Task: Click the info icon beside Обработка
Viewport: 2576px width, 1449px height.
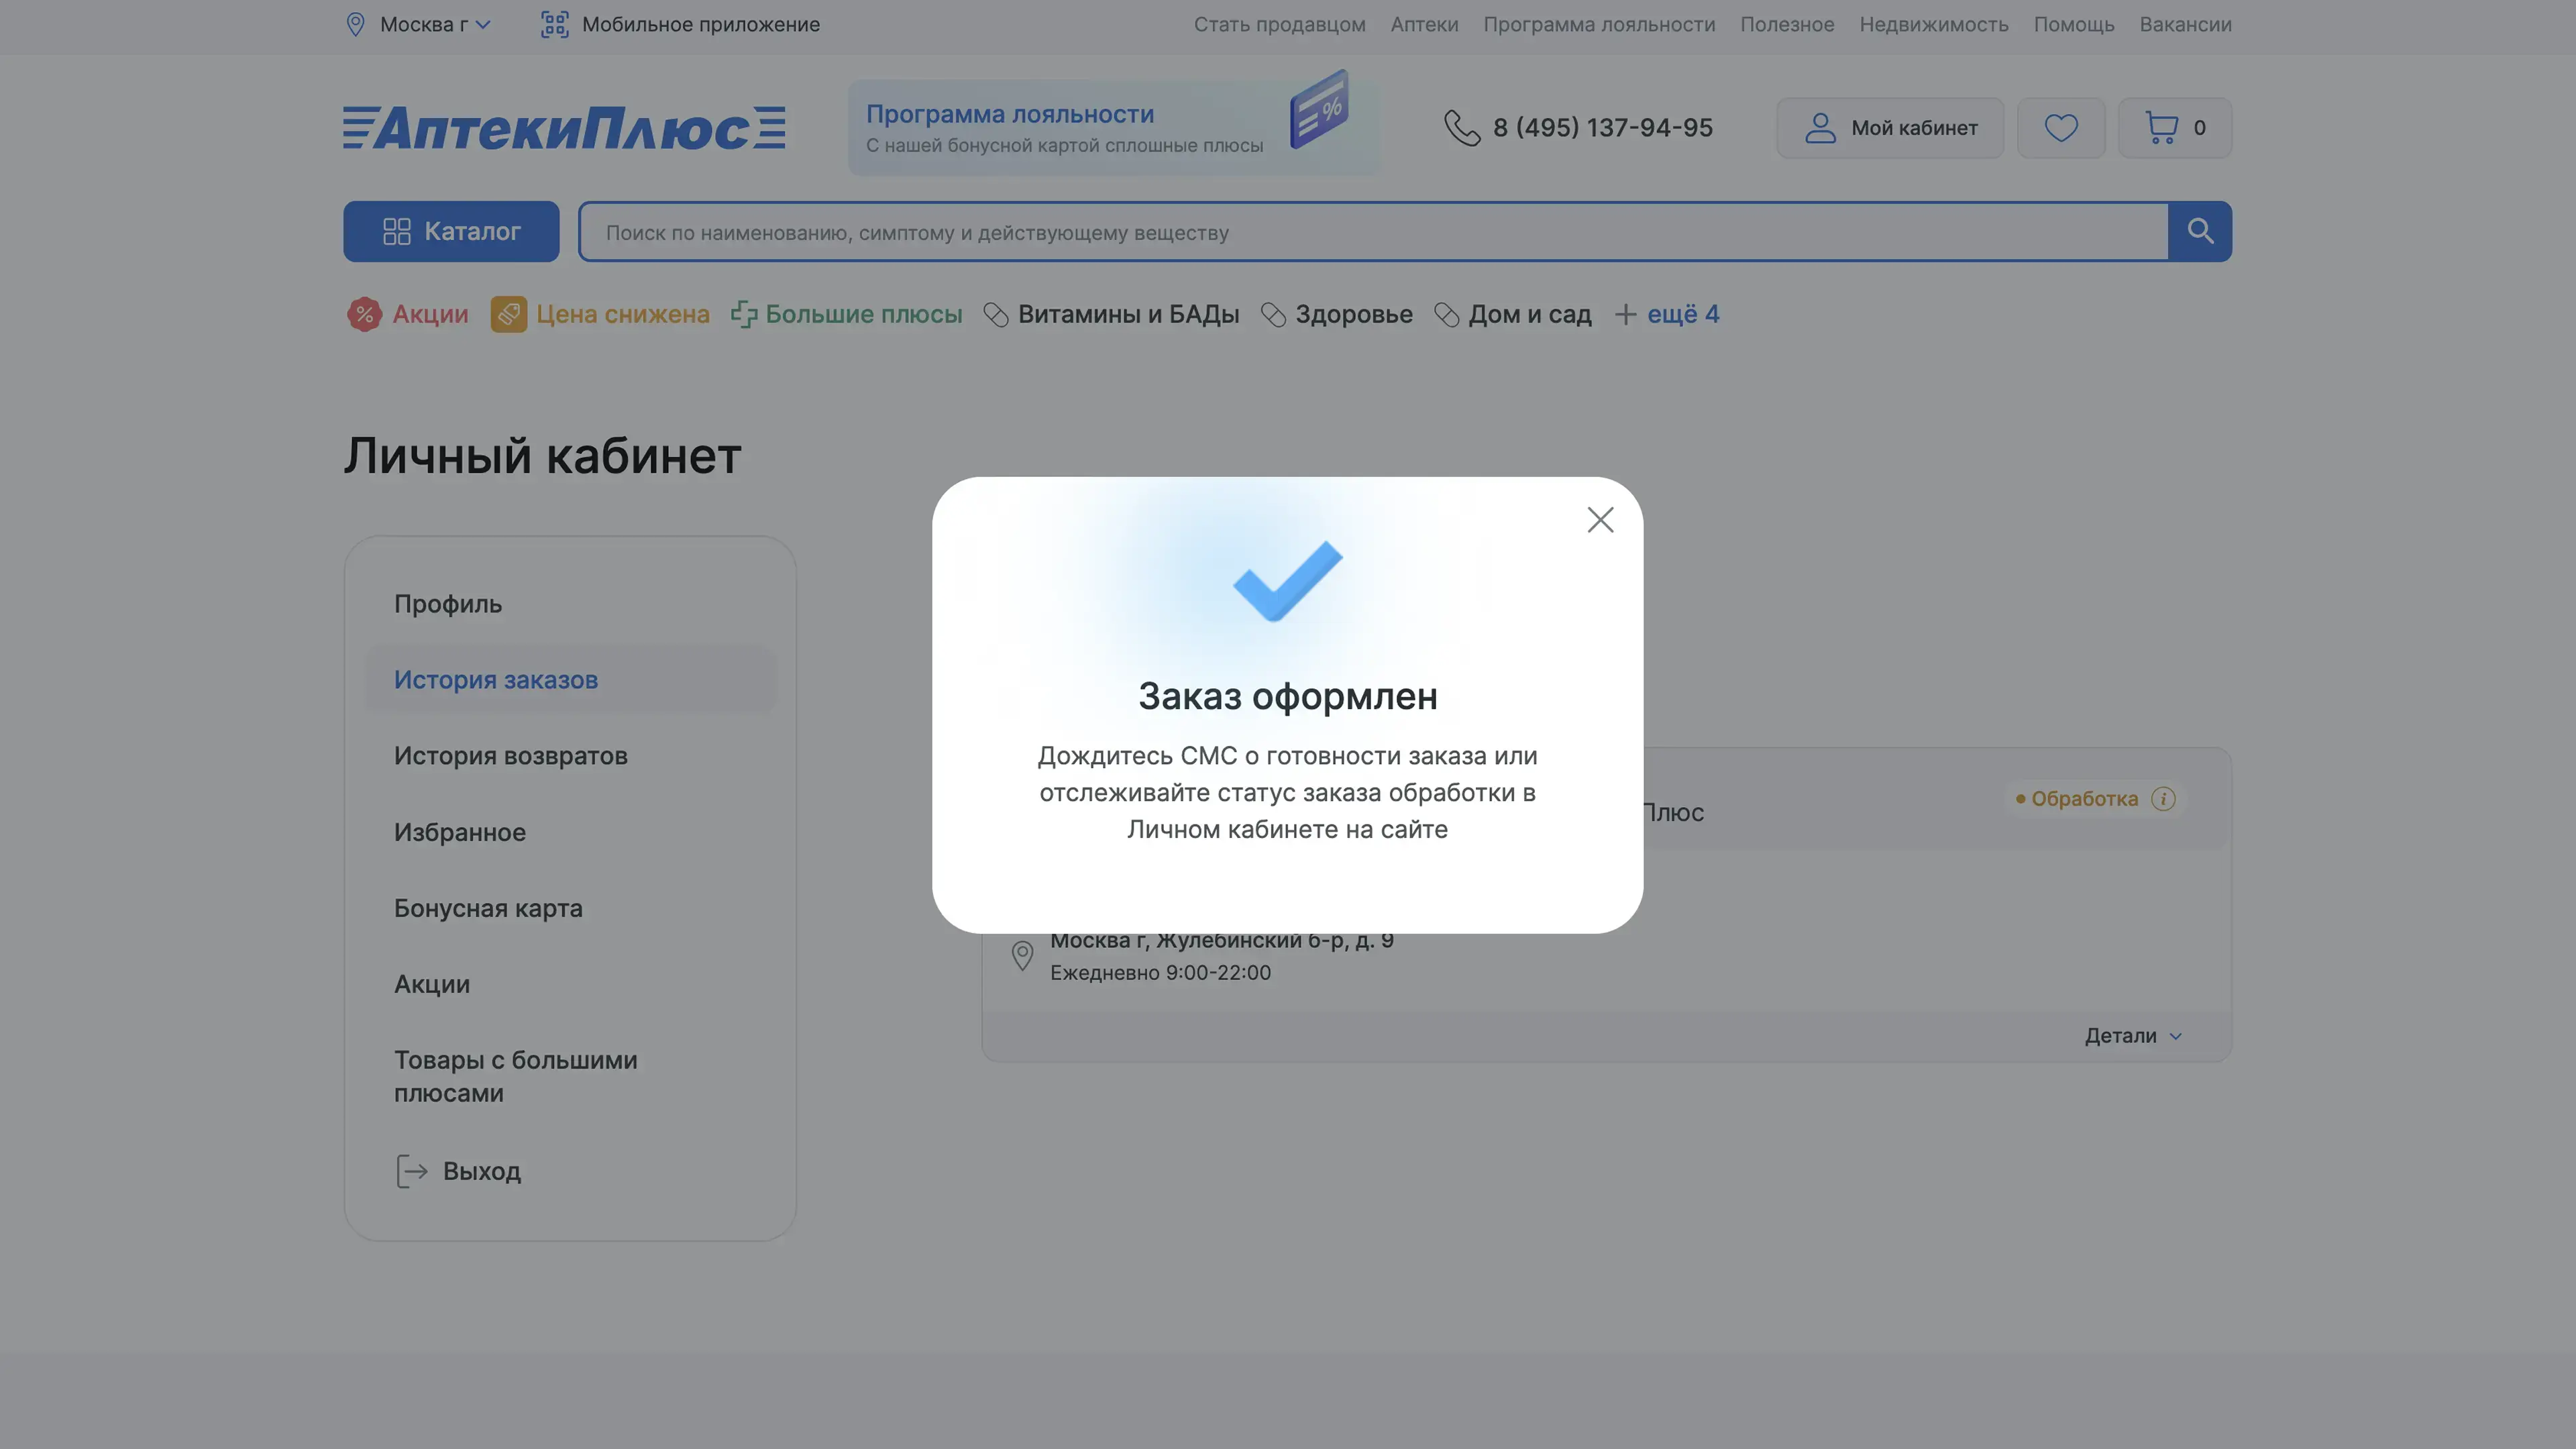Action: (x=2163, y=799)
